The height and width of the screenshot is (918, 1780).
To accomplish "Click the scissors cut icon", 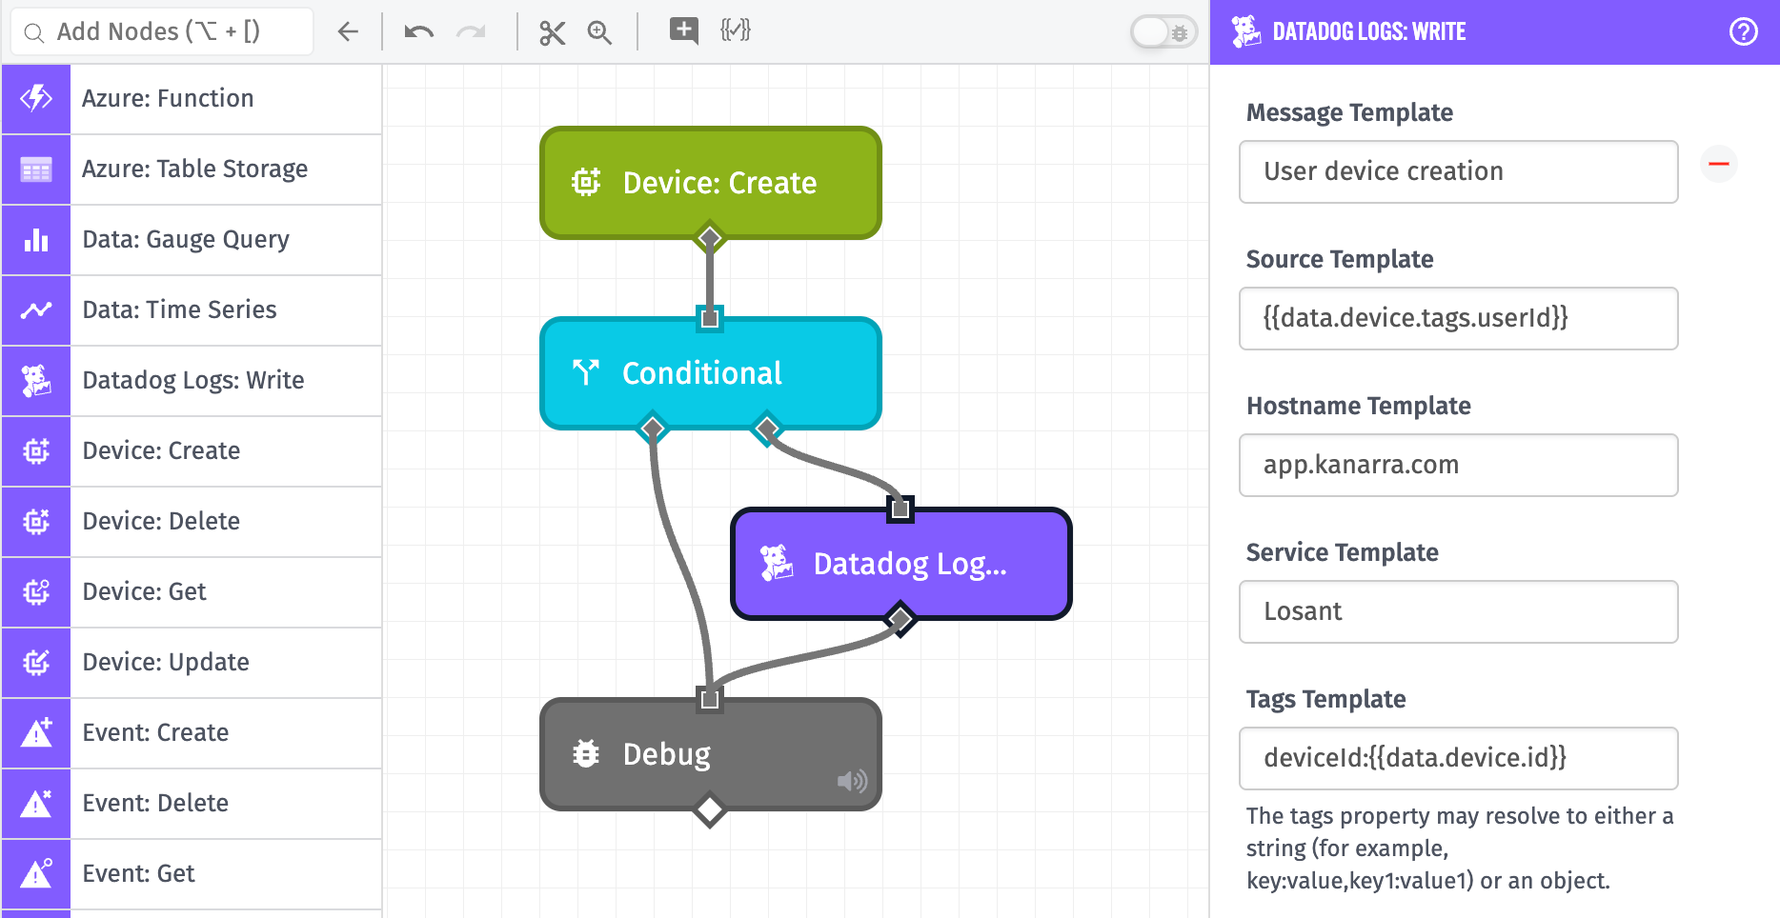I will (552, 32).
